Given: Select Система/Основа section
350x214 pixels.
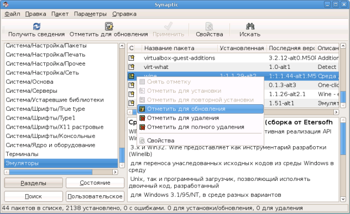Looking at the screenshot, I should coord(61,82).
